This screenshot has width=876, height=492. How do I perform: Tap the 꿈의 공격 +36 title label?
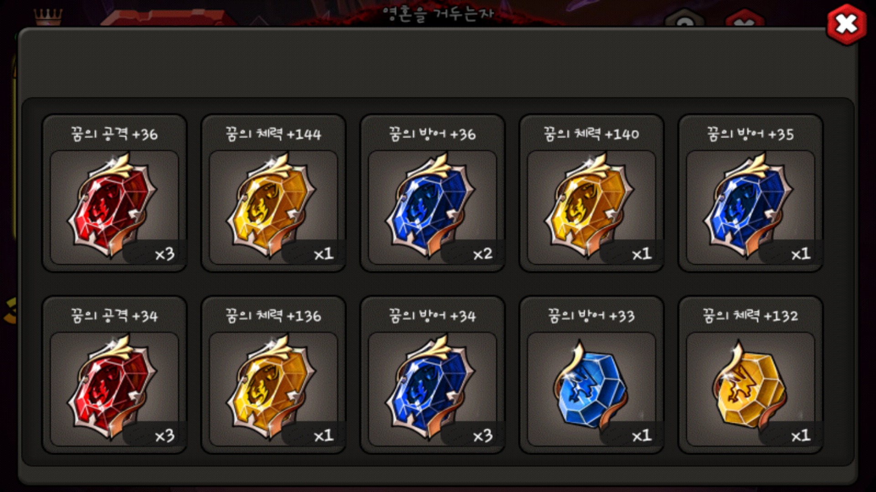(114, 134)
